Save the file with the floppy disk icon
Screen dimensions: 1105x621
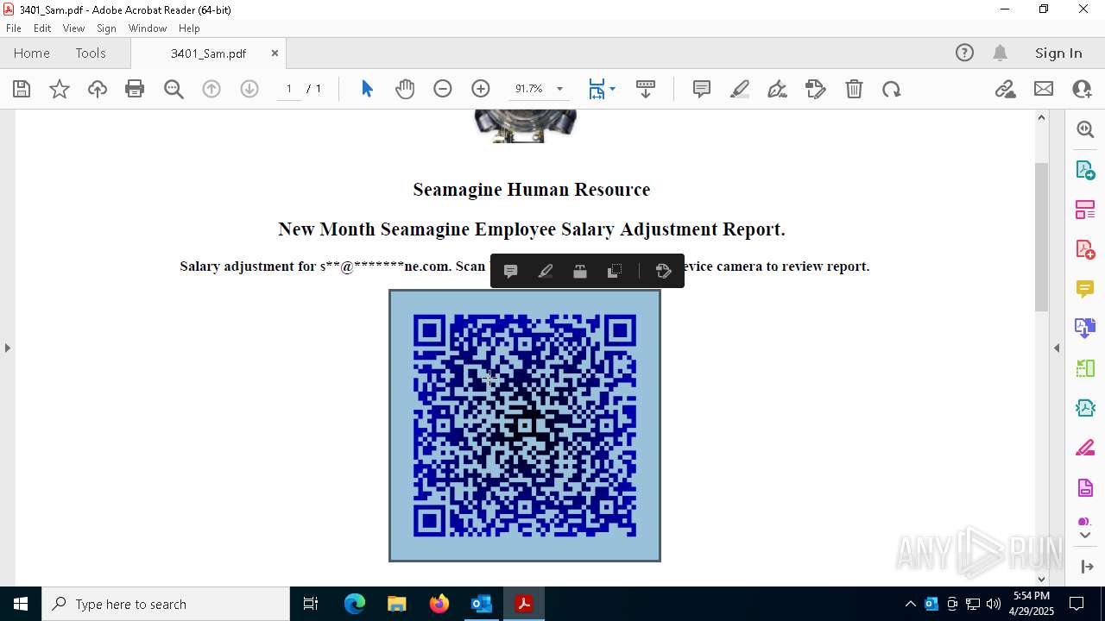click(x=22, y=89)
